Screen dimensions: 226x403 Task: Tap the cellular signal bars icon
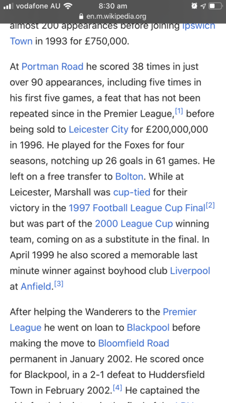click(x=9, y=6)
